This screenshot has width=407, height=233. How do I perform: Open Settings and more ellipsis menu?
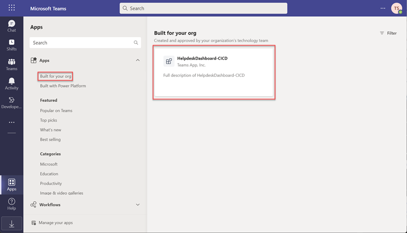[383, 8]
